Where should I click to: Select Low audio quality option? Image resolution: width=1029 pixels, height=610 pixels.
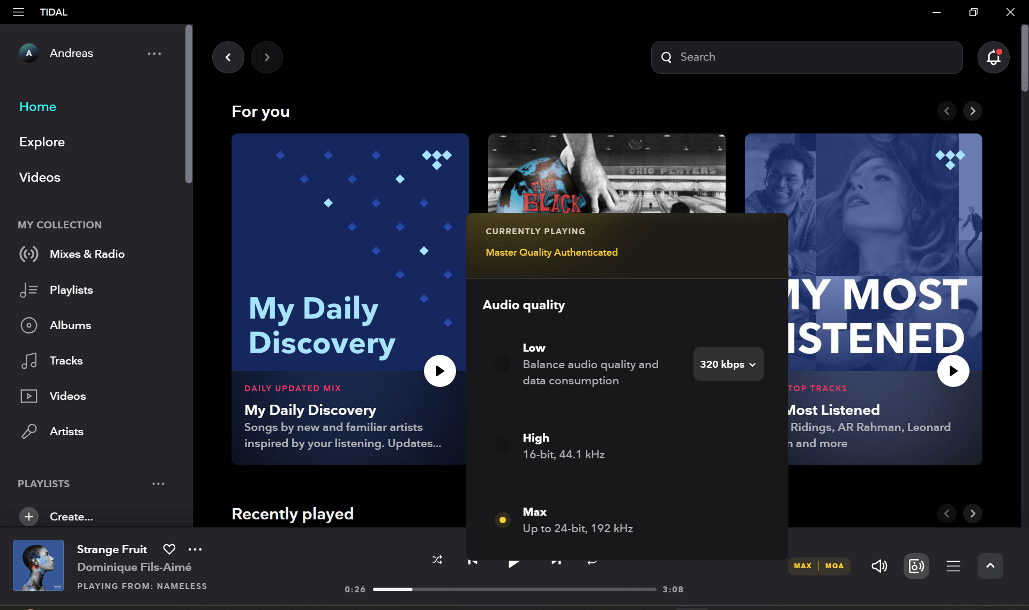tap(502, 364)
